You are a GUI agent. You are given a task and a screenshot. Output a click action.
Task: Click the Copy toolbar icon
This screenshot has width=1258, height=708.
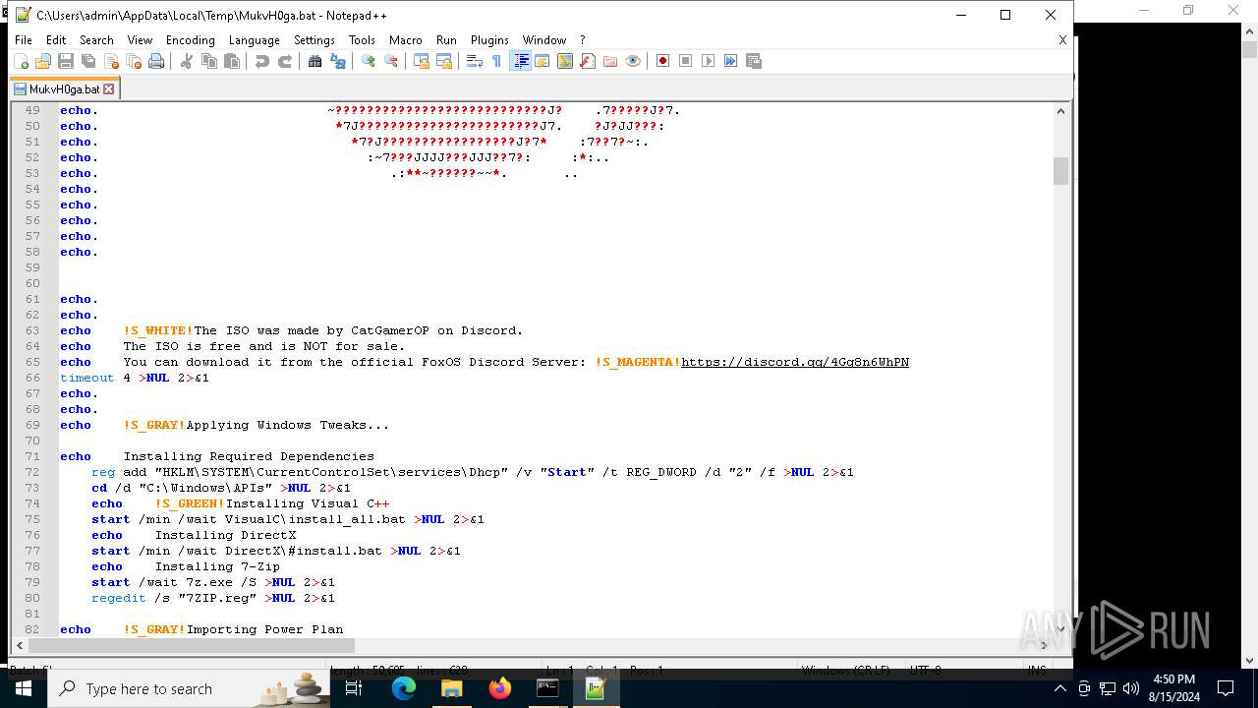click(209, 61)
